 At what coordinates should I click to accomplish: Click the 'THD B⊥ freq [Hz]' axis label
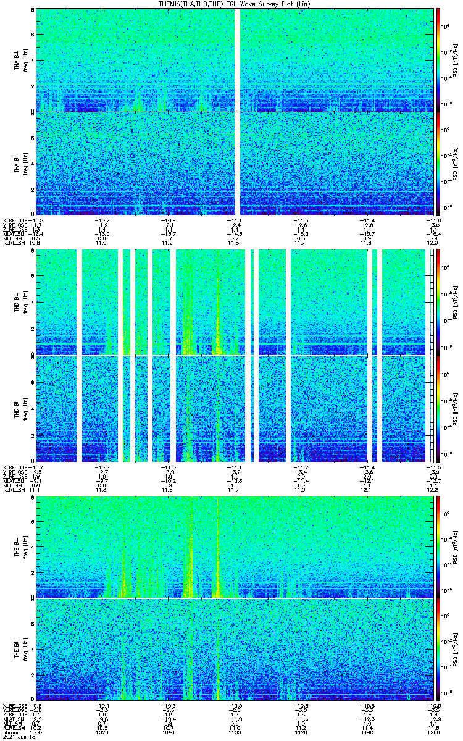coord(21,303)
